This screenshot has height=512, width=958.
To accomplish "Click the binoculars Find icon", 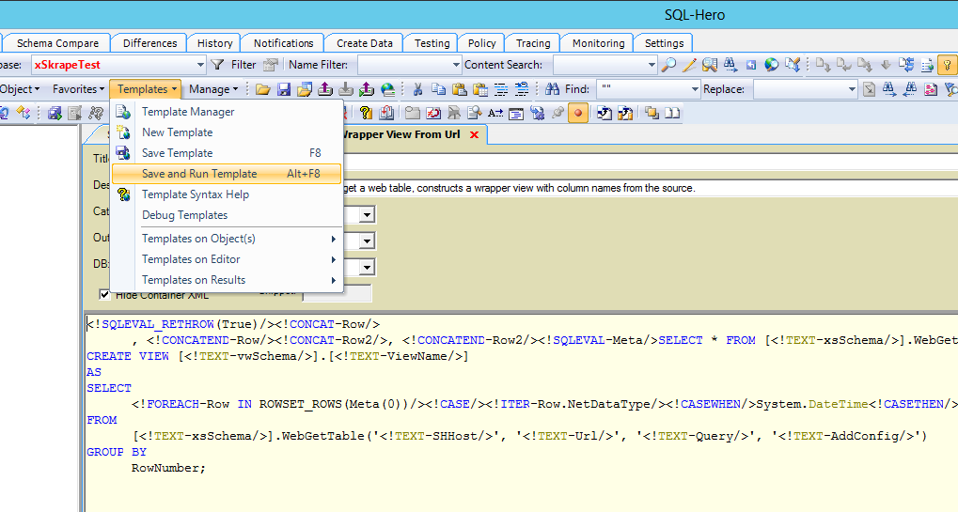I will [552, 89].
